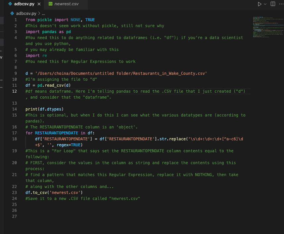
Task: Open the run options dropdown arrow
Action: [x=265, y=4]
